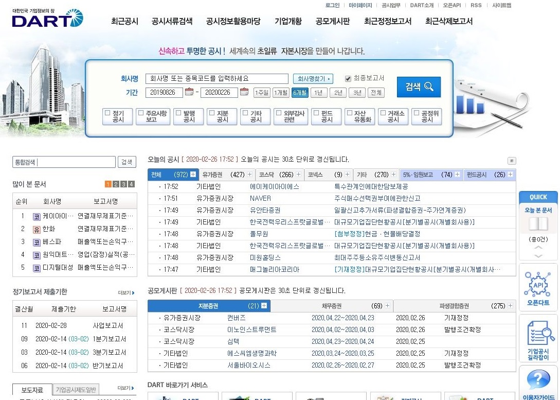Viewport: 560px width, 400px height.
Task: Click the 통합검색 input field
Action: pyautogui.click(x=64, y=162)
